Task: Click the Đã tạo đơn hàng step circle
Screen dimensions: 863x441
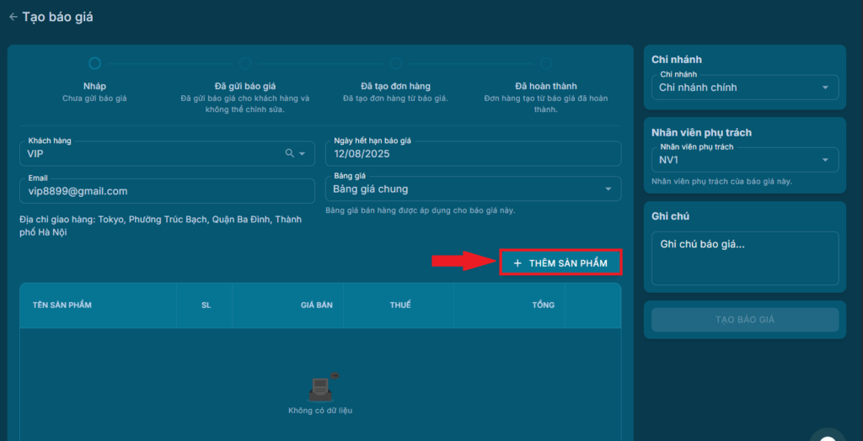Action: tap(395, 63)
